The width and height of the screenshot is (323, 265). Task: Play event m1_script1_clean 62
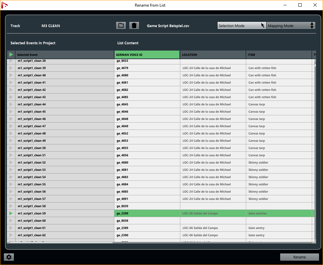pos(11,235)
